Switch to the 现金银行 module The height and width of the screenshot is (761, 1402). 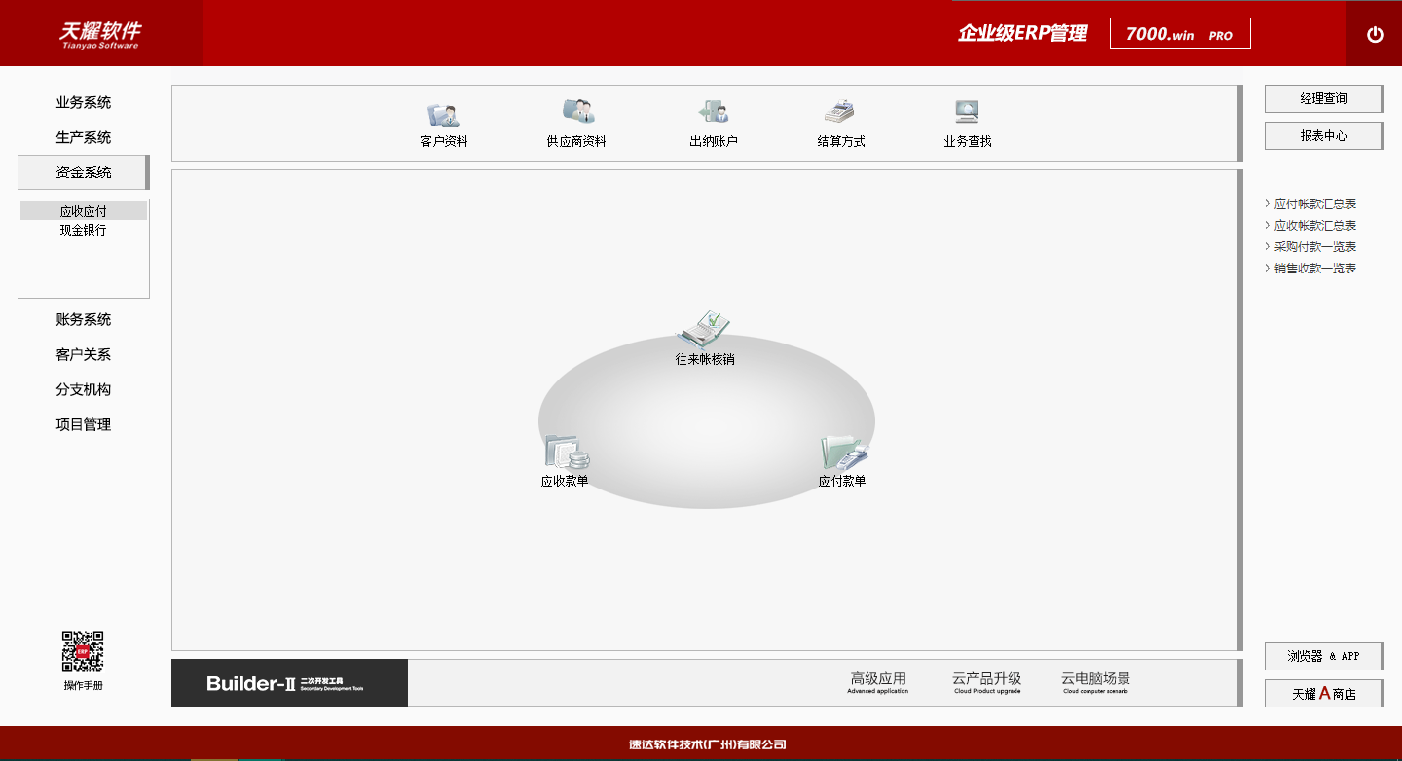click(83, 230)
